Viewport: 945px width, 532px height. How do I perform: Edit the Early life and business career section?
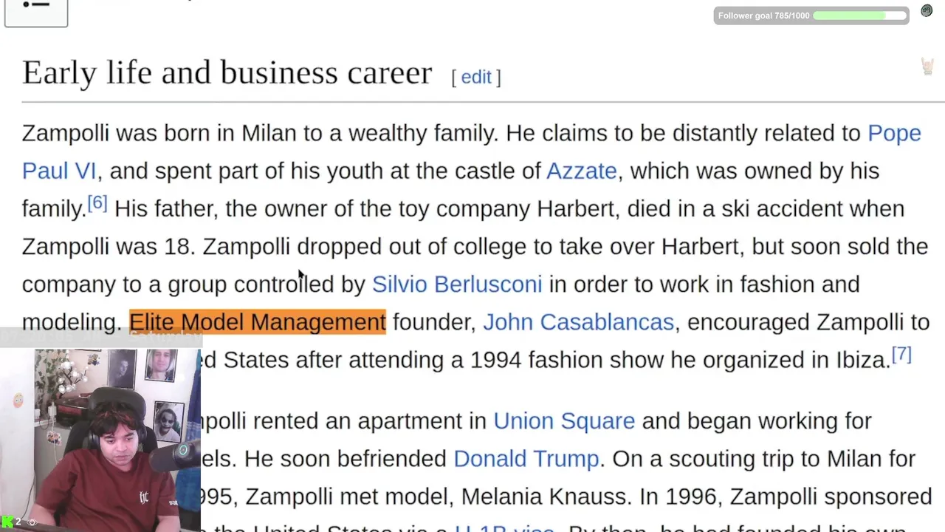tap(476, 77)
